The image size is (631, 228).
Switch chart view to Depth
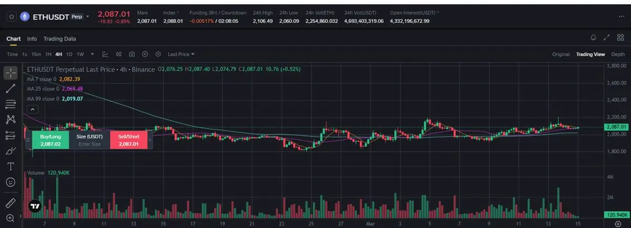pyautogui.click(x=618, y=55)
